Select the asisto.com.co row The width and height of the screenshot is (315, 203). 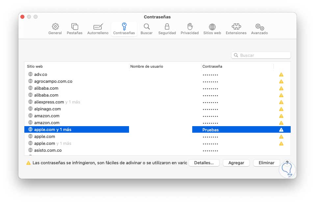click(x=157, y=150)
